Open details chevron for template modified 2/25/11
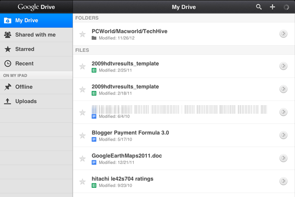Image resolution: width=295 pixels, height=197 pixels. click(283, 66)
